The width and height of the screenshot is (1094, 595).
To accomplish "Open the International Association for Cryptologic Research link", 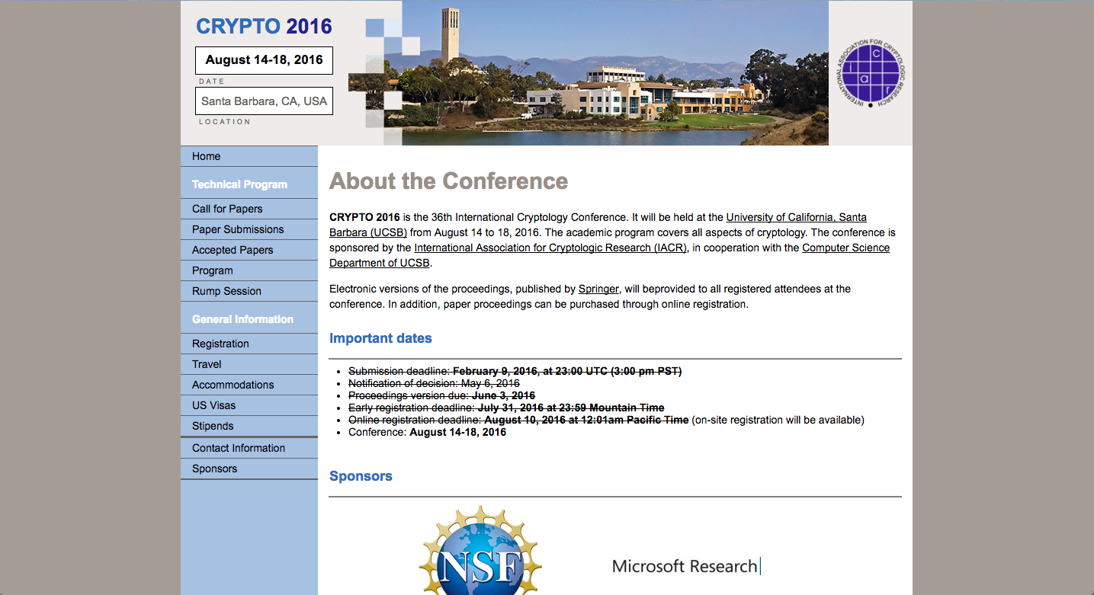I will click(550, 248).
